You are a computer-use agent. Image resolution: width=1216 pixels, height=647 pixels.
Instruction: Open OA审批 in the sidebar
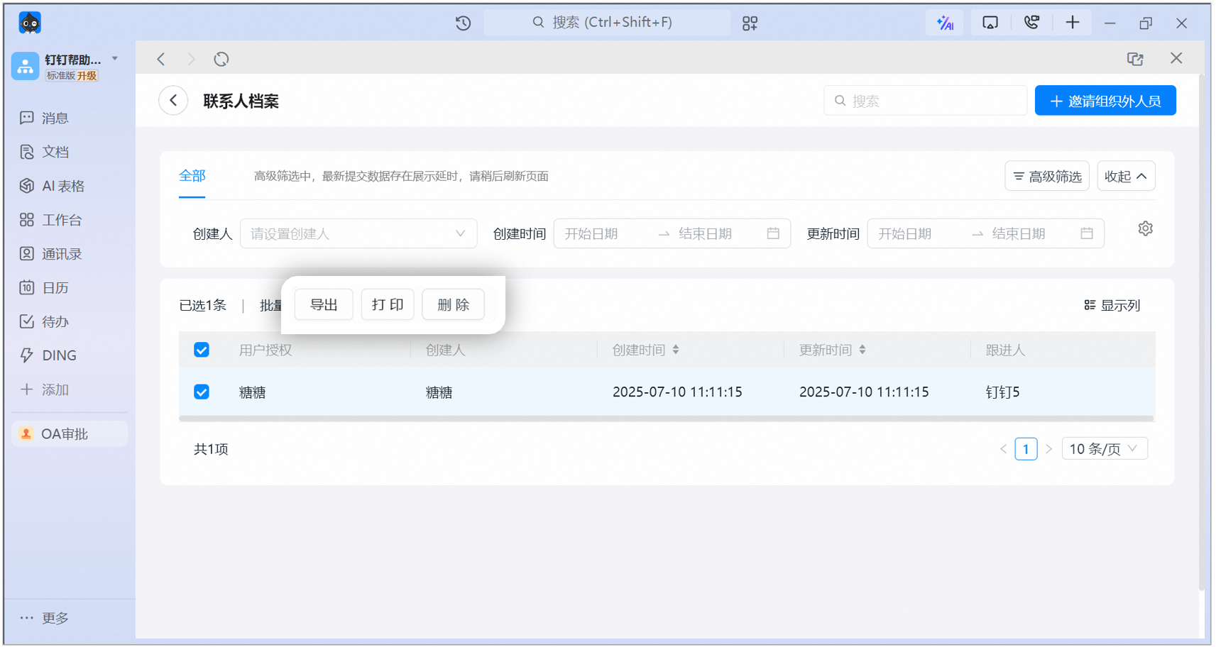[x=70, y=433]
